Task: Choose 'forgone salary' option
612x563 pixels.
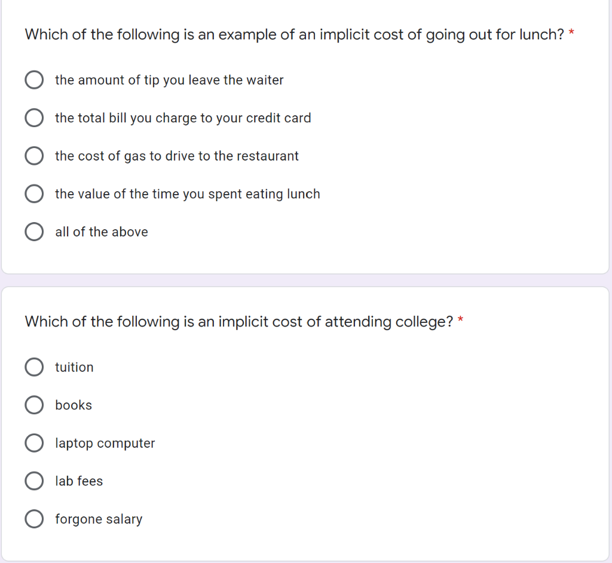Action: pyautogui.click(x=34, y=519)
